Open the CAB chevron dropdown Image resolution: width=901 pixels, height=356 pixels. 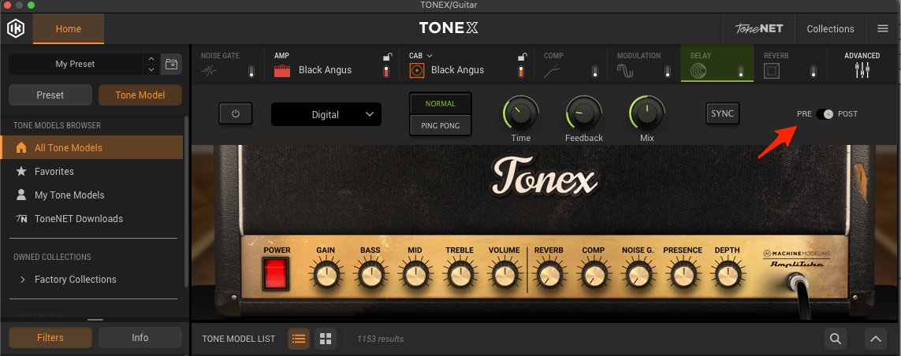point(430,56)
